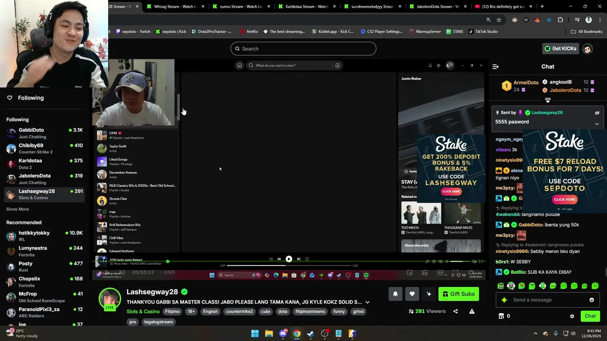
Task: Open the MetaMask fox extension
Action: click(537, 20)
